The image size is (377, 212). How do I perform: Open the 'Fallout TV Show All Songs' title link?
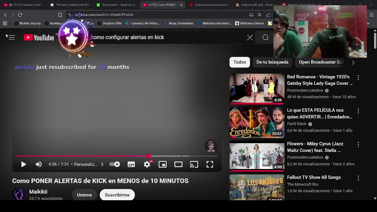(314, 177)
